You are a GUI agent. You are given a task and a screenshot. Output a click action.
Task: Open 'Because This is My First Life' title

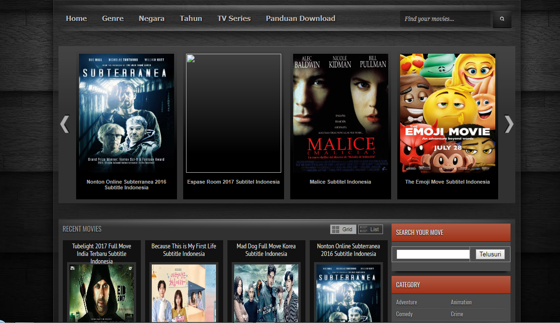pos(184,250)
